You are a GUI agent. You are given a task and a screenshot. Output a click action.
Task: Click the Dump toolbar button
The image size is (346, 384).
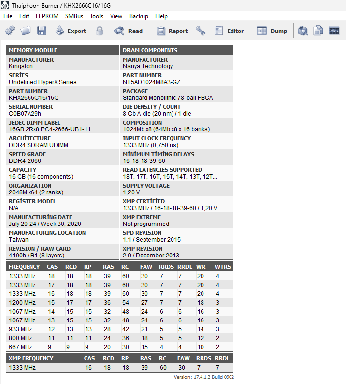point(272,31)
